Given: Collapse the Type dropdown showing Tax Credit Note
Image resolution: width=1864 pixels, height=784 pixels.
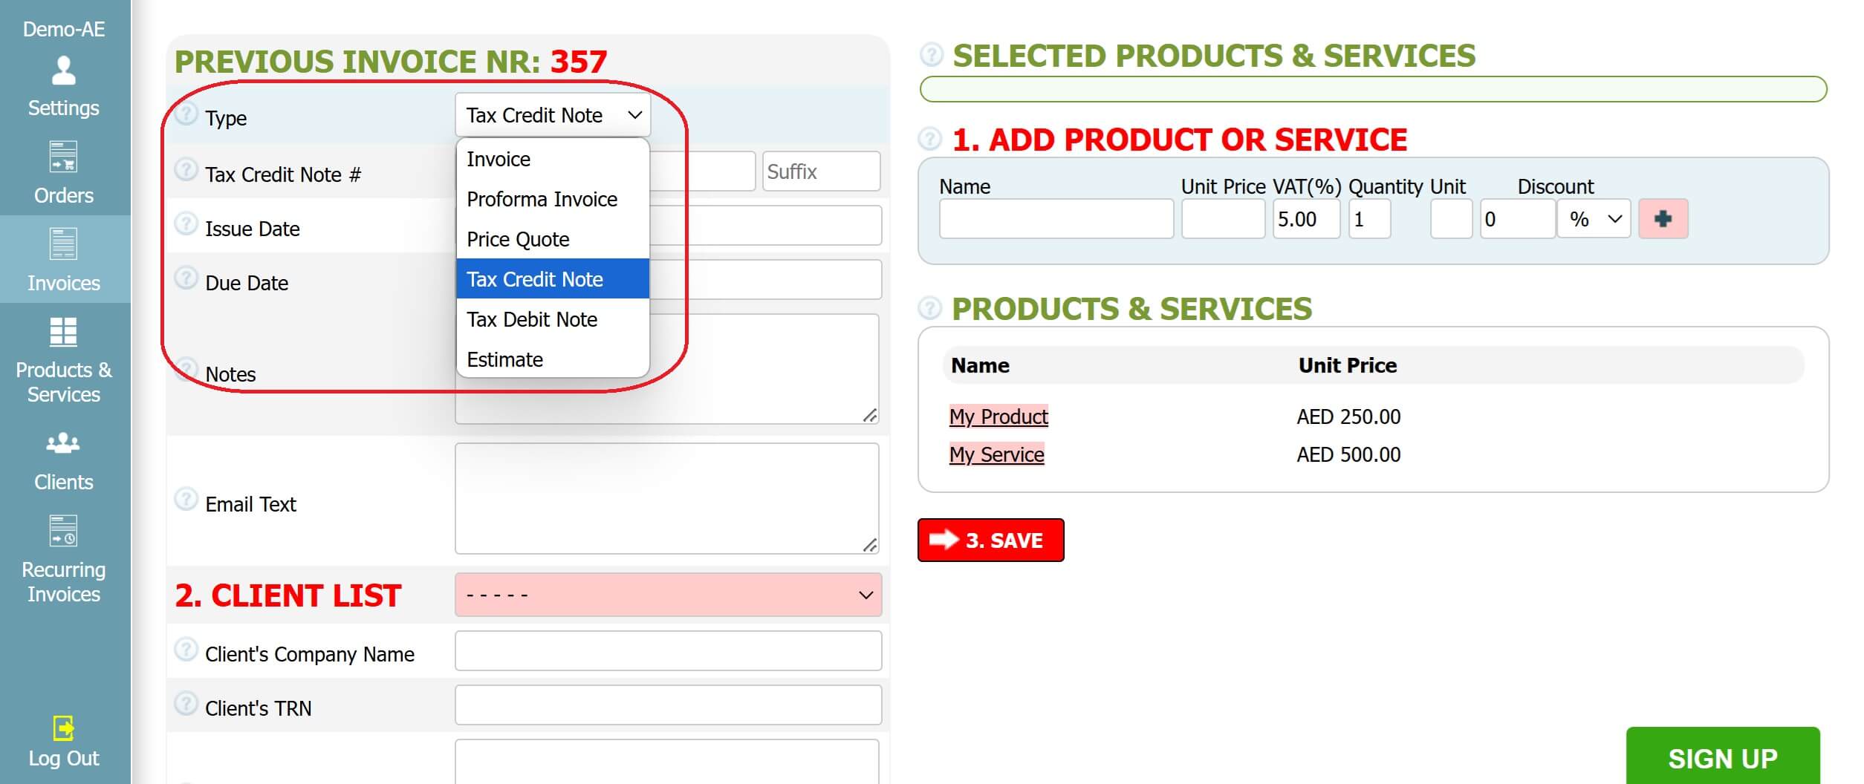Looking at the screenshot, I should click(552, 115).
